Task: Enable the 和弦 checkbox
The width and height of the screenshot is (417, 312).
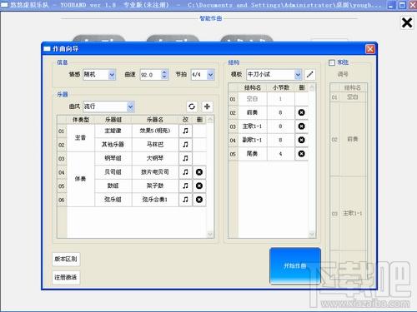Action: (x=332, y=62)
